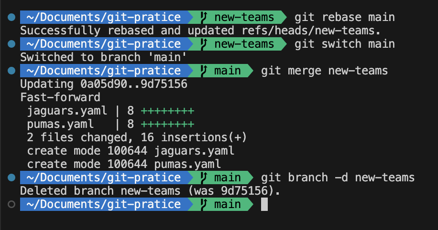This screenshot has width=438, height=230.
Task: Click the hollow circle on the last prompt
Action: (x=11, y=204)
